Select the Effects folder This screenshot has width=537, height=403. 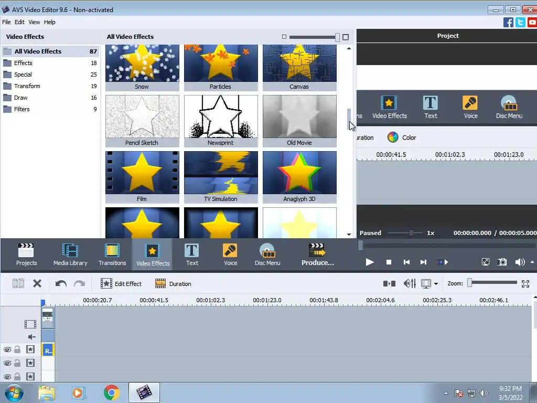(x=50, y=63)
